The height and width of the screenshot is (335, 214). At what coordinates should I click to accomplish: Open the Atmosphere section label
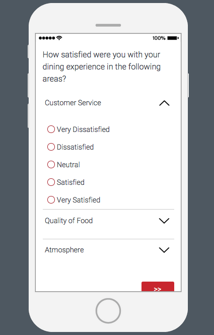coord(64,250)
